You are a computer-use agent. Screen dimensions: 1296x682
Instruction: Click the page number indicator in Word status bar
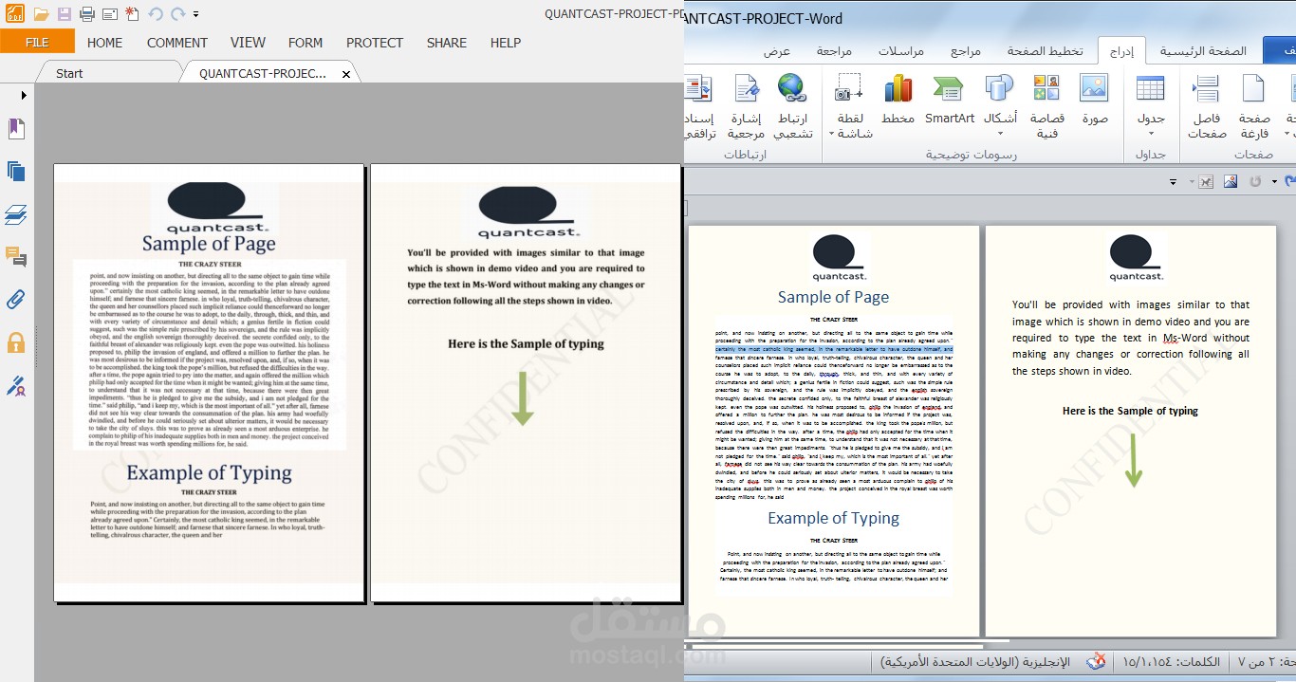[1266, 661]
